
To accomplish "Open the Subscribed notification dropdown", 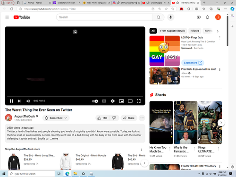I will pos(56,118).
